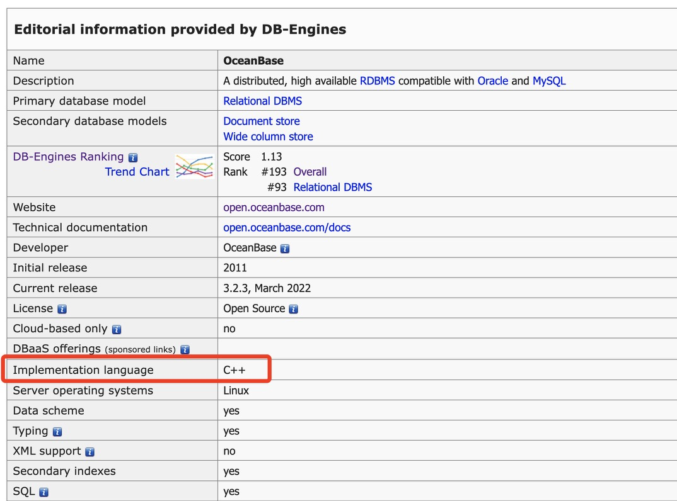
Task: Click the C++ implementation language value
Action: pos(234,370)
